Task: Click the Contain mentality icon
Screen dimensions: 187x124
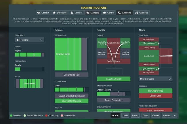Action: 39,13
